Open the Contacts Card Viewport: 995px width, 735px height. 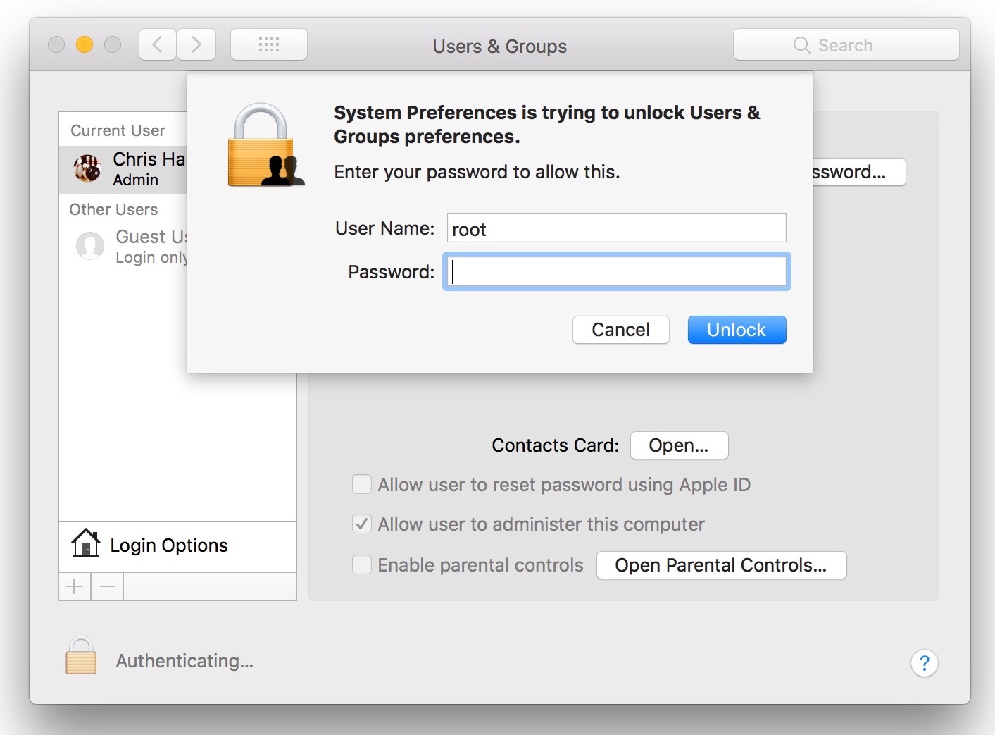[x=679, y=445]
